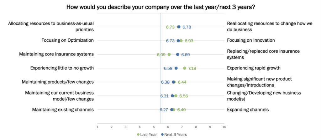Screen dimensions: 321x140
Task: Click the blue 6.69 data point
Action: tap(178, 54)
